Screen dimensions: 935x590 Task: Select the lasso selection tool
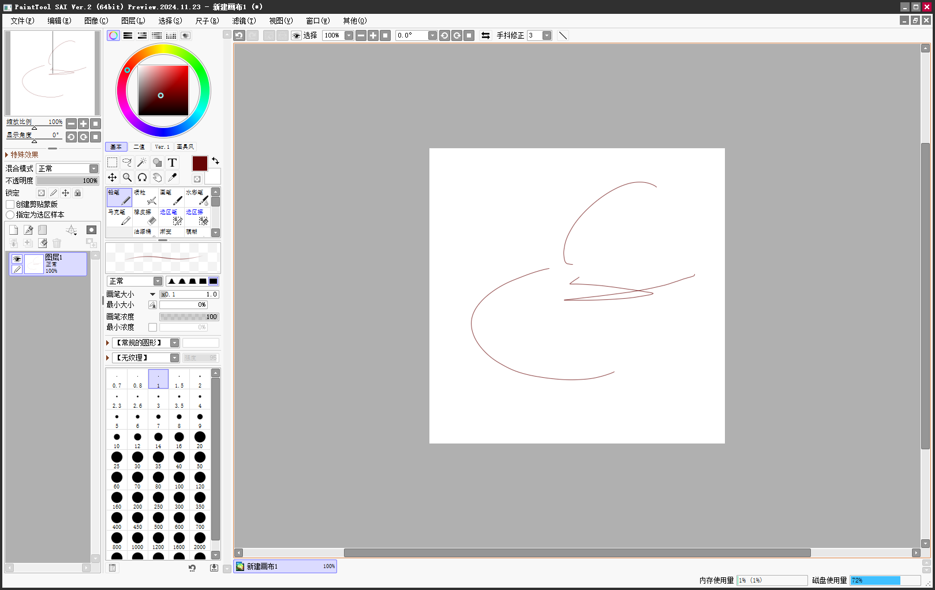pyautogui.click(x=127, y=163)
